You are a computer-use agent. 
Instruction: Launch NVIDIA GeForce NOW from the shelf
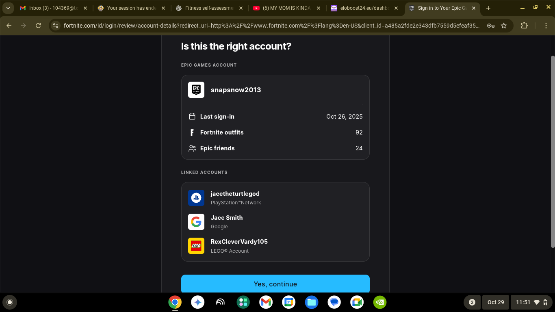coord(380,302)
